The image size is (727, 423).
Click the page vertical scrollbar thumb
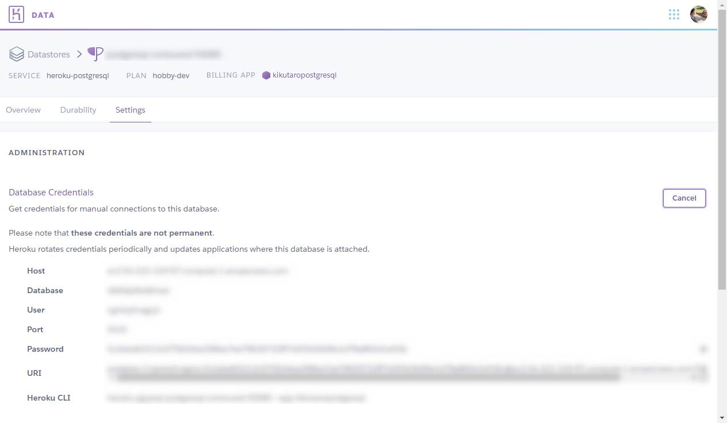722,149
